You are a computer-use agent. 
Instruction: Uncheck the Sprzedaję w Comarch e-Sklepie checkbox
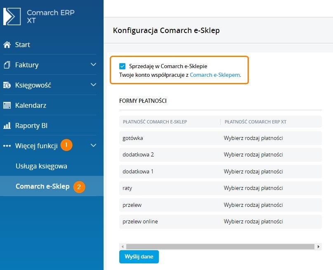(122, 66)
